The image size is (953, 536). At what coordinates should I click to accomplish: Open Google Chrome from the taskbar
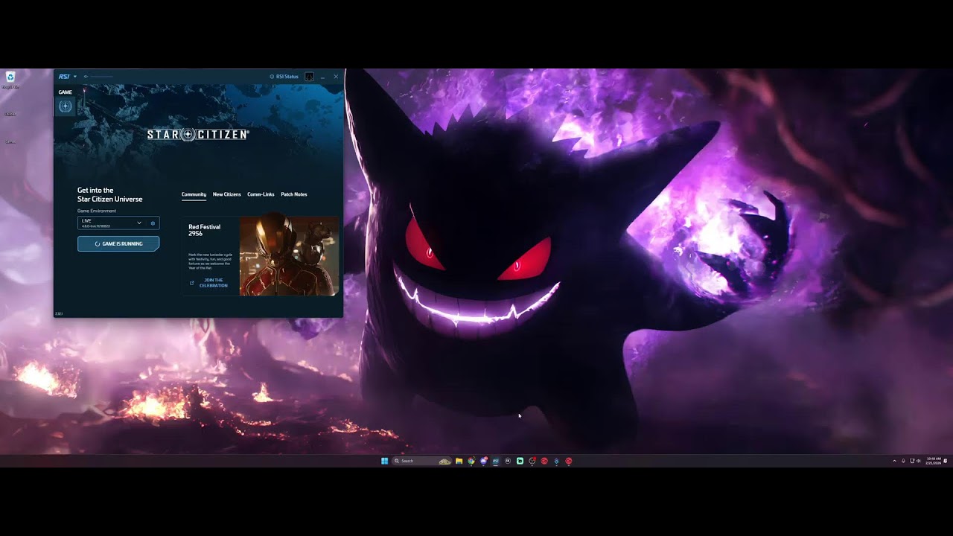[x=471, y=461]
